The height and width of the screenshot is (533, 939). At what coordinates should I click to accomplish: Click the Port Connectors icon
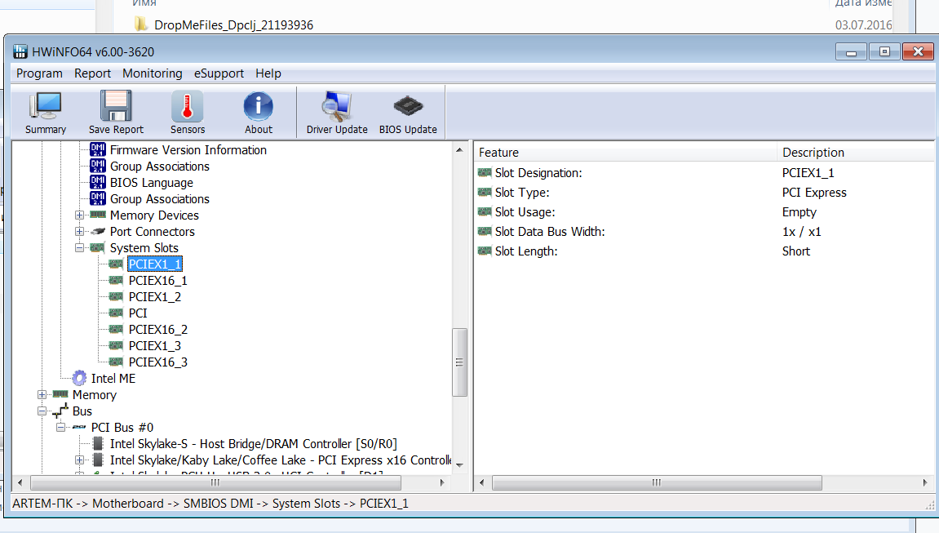pyautogui.click(x=98, y=231)
